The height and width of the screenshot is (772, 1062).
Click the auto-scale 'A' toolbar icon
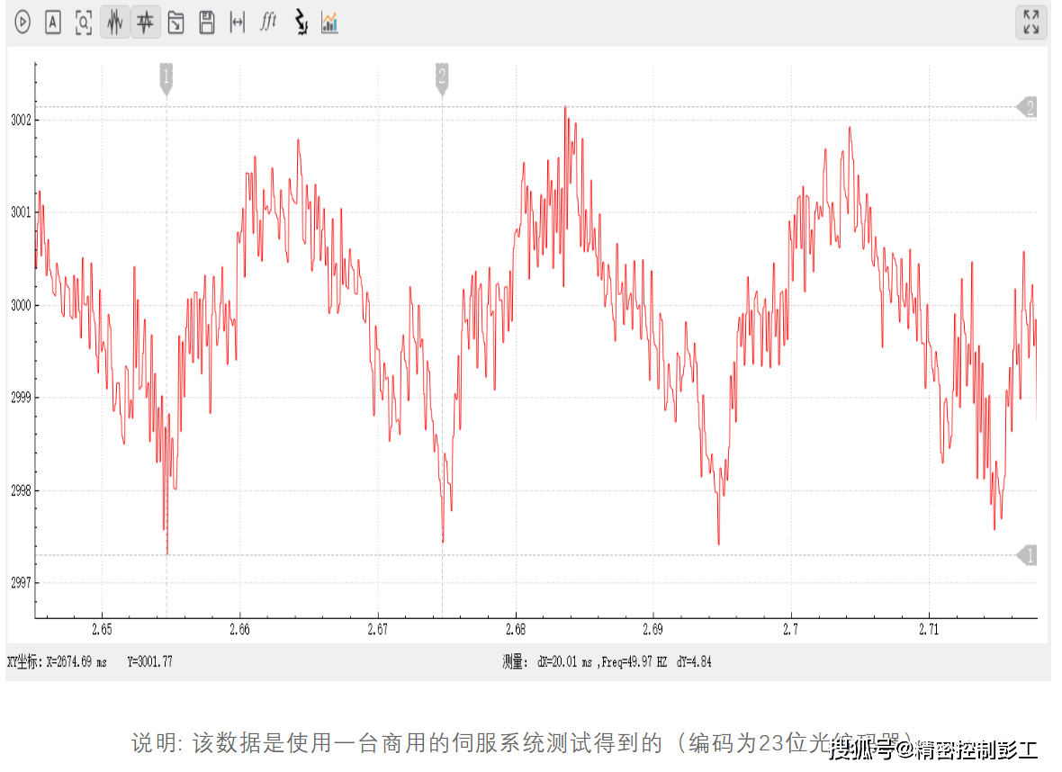[x=53, y=22]
